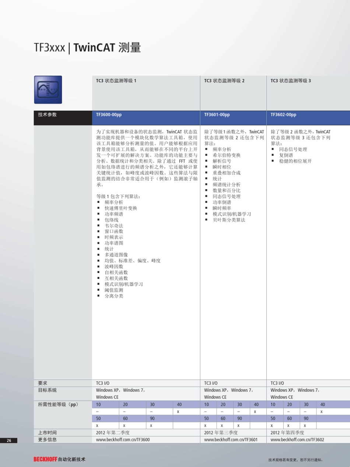Open the www.beckhoff.com.cn/TF3601 link
The width and height of the screenshot is (350, 467).
231,440
